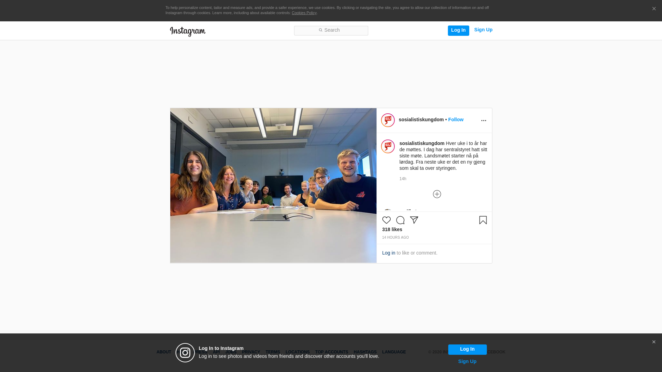
Task: Click Log in to like or comment
Action: pos(389,253)
